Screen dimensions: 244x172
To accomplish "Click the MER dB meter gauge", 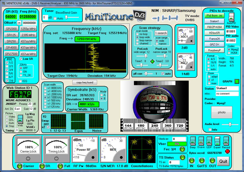I will point(113,149).
